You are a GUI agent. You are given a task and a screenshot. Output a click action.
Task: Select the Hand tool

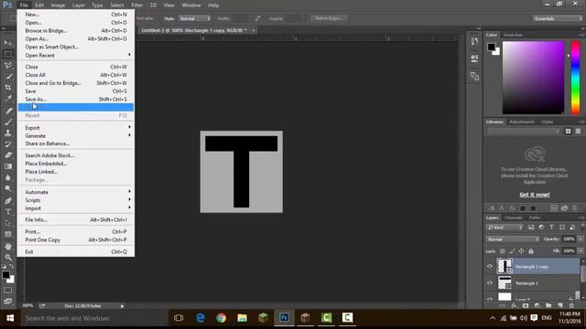(x=8, y=246)
